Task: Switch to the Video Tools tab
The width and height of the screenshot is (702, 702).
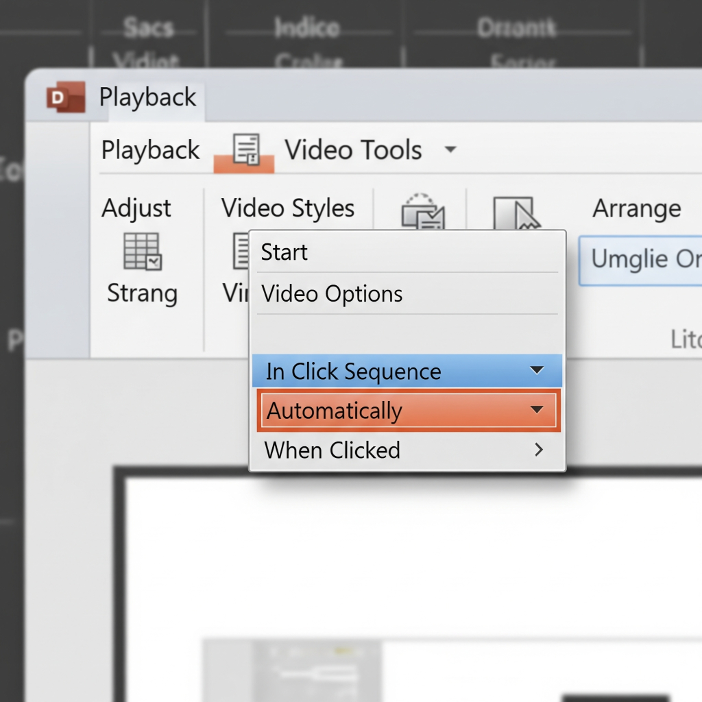Action: point(353,149)
